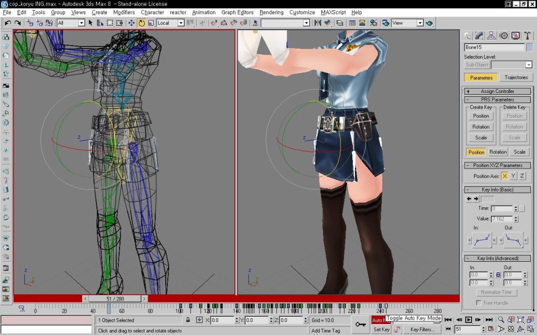
Task: Redo the last undone action
Action: 17,23
